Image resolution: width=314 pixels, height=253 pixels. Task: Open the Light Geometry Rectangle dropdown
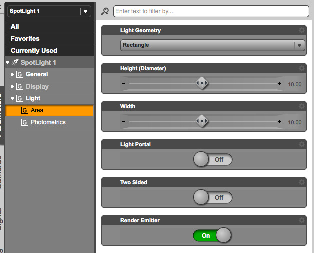pos(213,45)
